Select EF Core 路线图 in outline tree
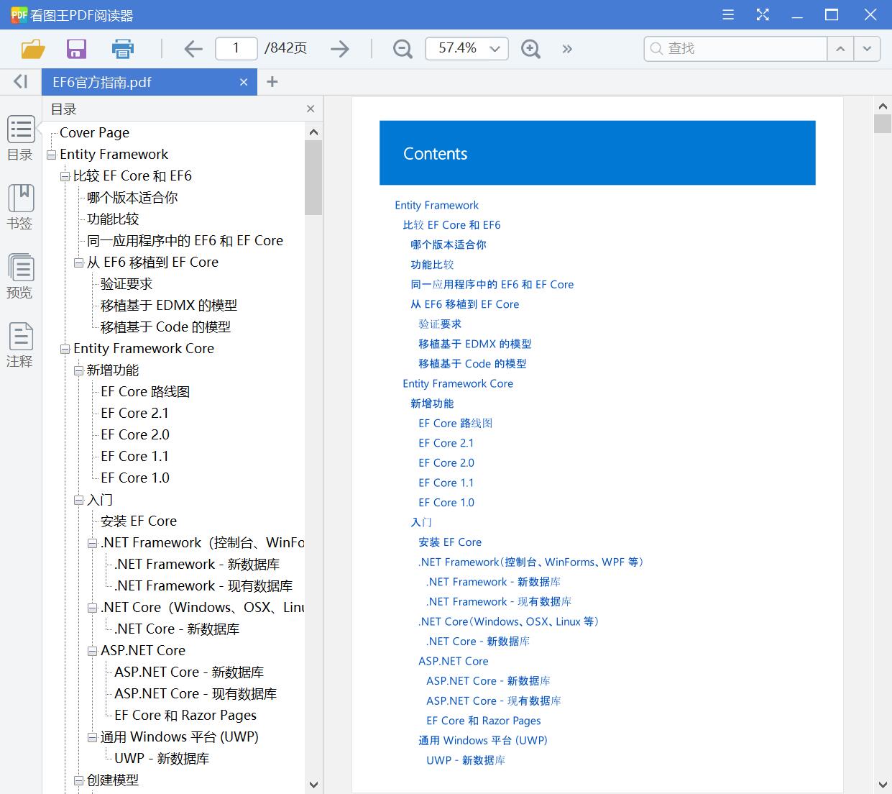Viewport: 892px width, 794px height. point(145,391)
